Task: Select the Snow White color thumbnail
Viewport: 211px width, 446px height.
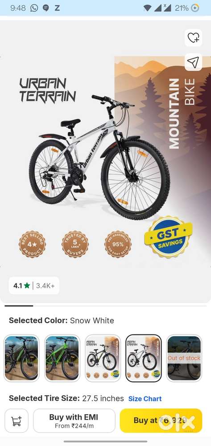Action: (144, 358)
